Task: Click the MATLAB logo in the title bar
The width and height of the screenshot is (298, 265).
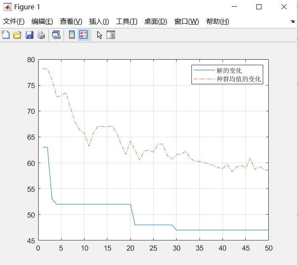Action: tap(8, 7)
